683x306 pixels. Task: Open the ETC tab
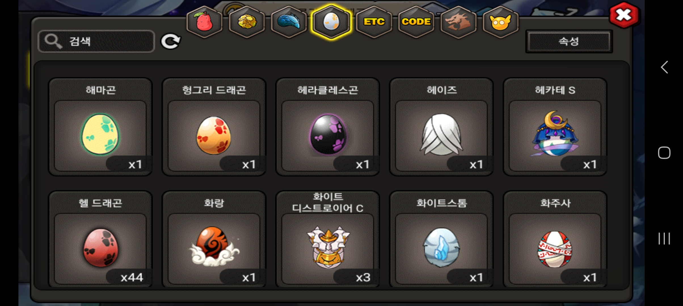tap(374, 22)
